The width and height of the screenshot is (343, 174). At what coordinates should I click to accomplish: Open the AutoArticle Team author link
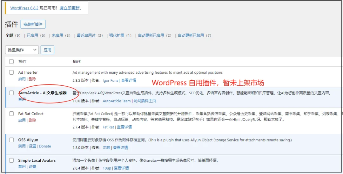pyautogui.click(x=117, y=101)
